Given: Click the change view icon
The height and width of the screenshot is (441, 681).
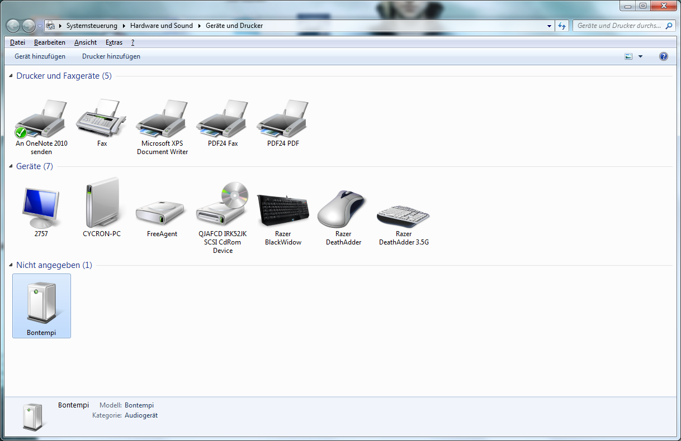Looking at the screenshot, I should pyautogui.click(x=628, y=56).
